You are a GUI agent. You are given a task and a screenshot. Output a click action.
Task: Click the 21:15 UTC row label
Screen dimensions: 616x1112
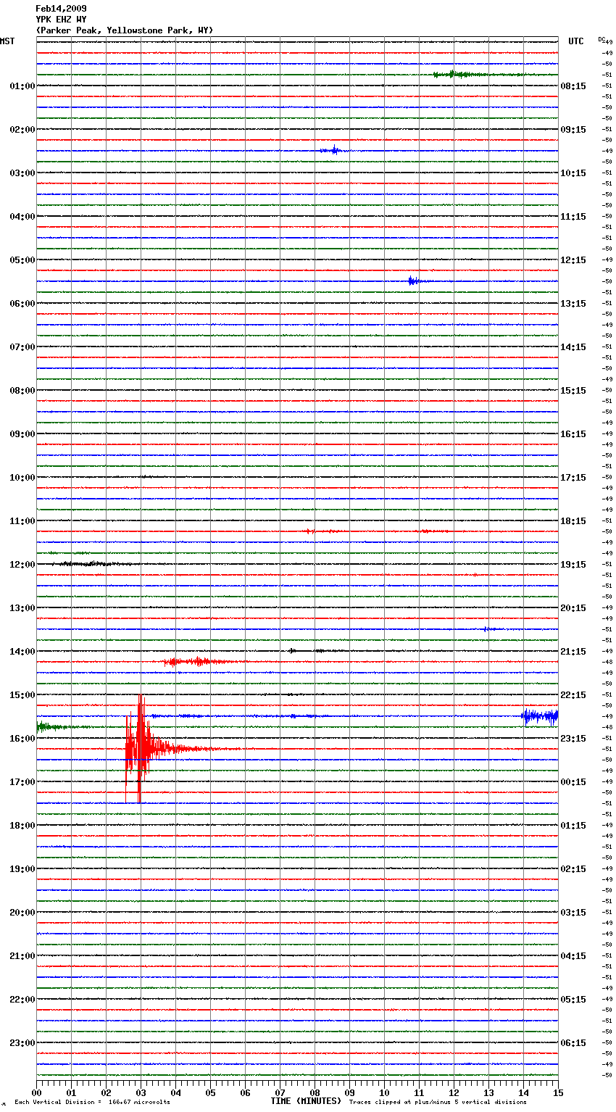(573, 652)
